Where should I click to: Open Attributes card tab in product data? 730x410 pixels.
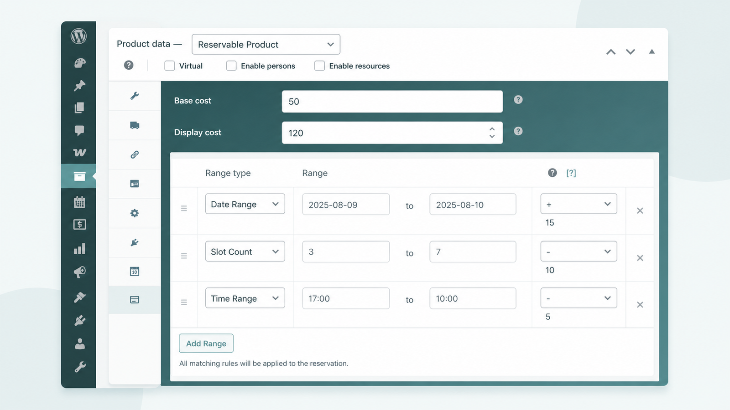[x=135, y=184]
